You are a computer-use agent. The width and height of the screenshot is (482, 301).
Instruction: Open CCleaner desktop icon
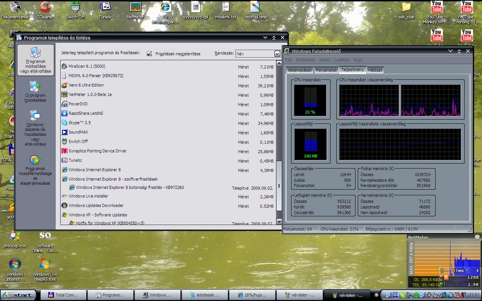(x=45, y=10)
